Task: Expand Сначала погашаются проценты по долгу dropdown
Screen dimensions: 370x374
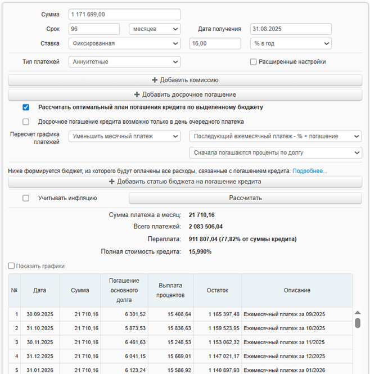Action: pos(276,152)
